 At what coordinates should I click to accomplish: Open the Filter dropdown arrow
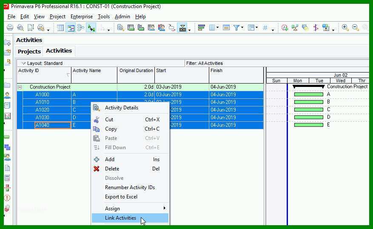242,28
